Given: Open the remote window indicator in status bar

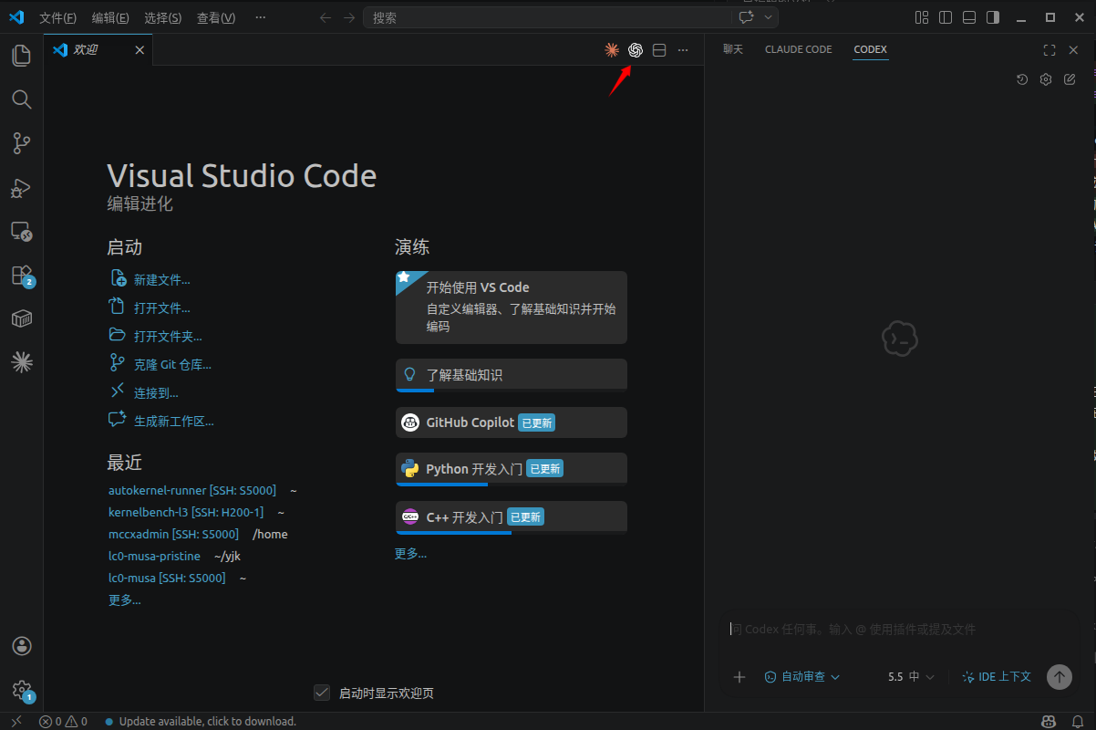Looking at the screenshot, I should pyautogui.click(x=16, y=721).
